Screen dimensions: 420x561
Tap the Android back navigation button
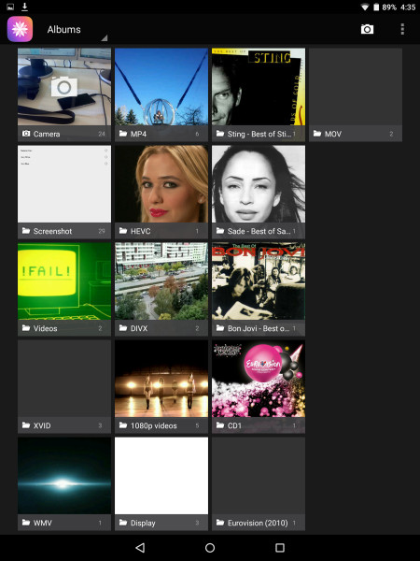coord(140,547)
